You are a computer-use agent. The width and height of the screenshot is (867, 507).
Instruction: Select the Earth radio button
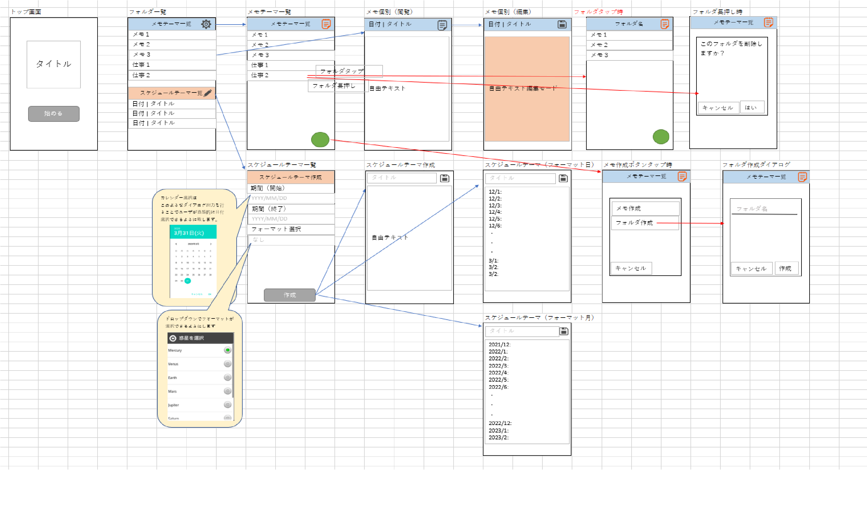(227, 378)
